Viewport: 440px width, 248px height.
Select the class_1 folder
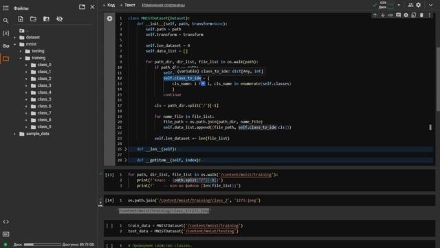pyautogui.click(x=44, y=72)
